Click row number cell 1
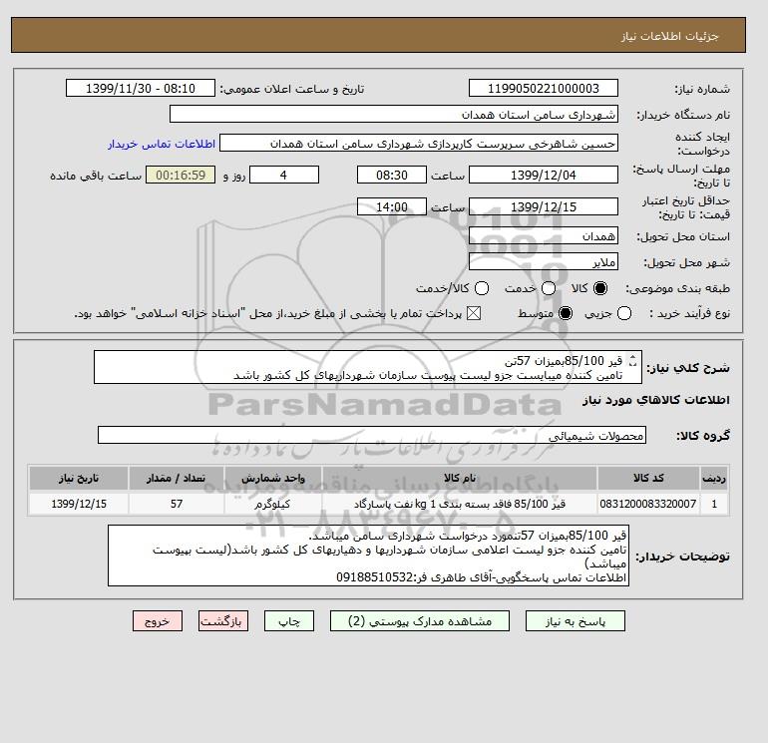 pyautogui.click(x=714, y=504)
